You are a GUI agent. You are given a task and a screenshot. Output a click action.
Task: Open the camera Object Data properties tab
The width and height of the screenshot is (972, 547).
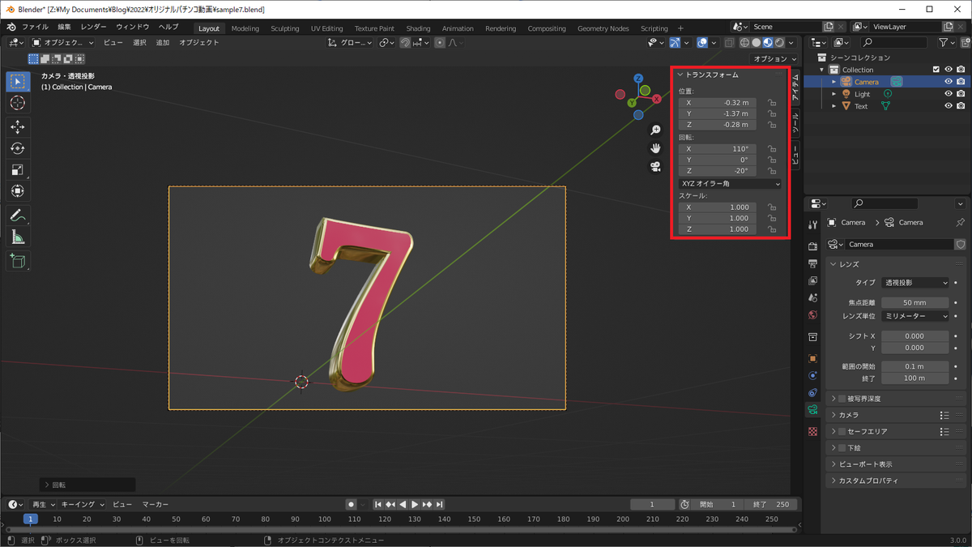click(812, 411)
